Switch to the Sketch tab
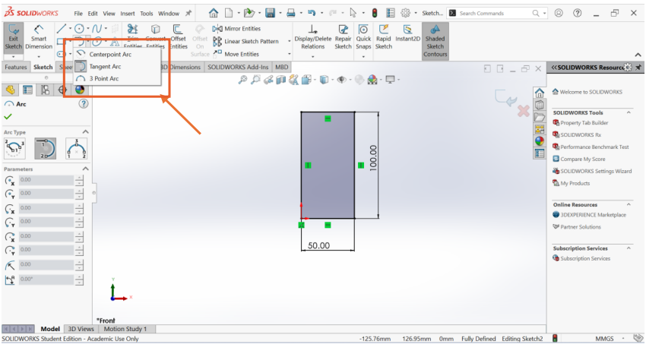This screenshot has height=344, width=646. click(43, 67)
